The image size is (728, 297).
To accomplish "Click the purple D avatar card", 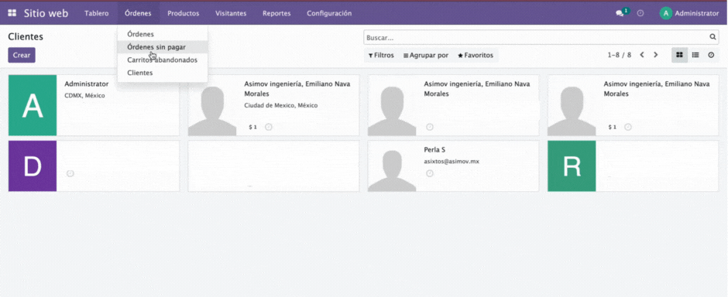I will click(x=33, y=166).
